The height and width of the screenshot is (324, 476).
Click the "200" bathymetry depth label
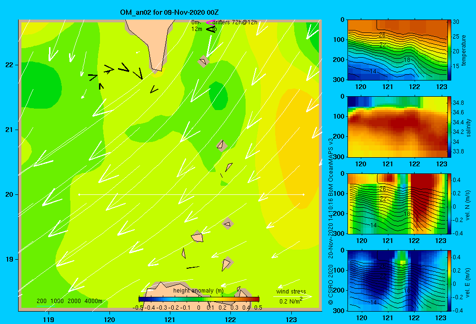tap(41, 301)
